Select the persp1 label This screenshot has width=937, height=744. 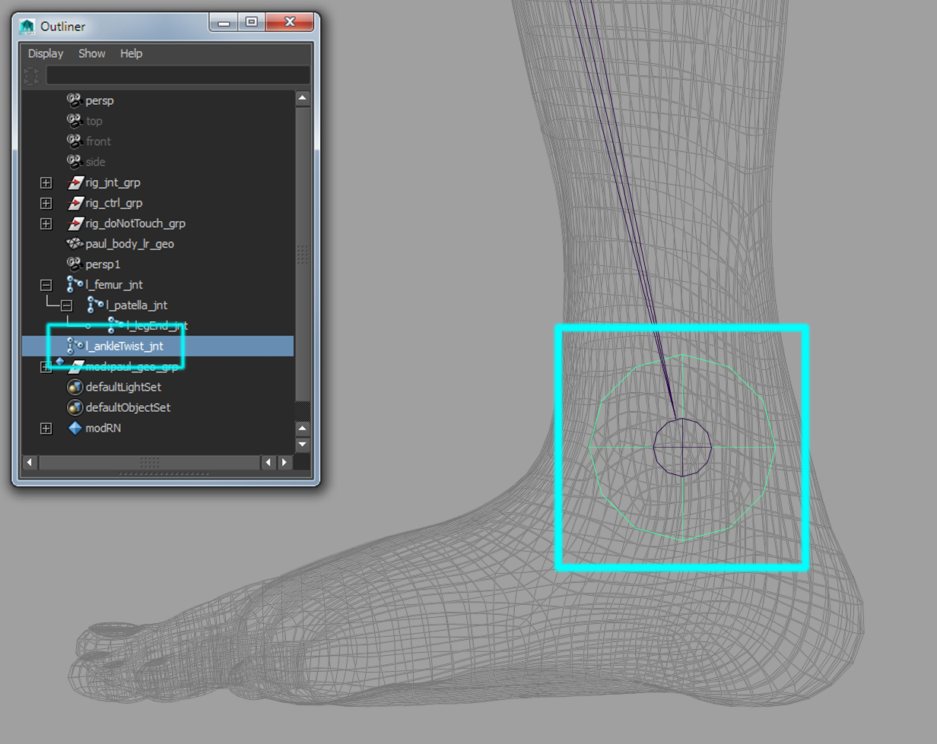coord(103,264)
